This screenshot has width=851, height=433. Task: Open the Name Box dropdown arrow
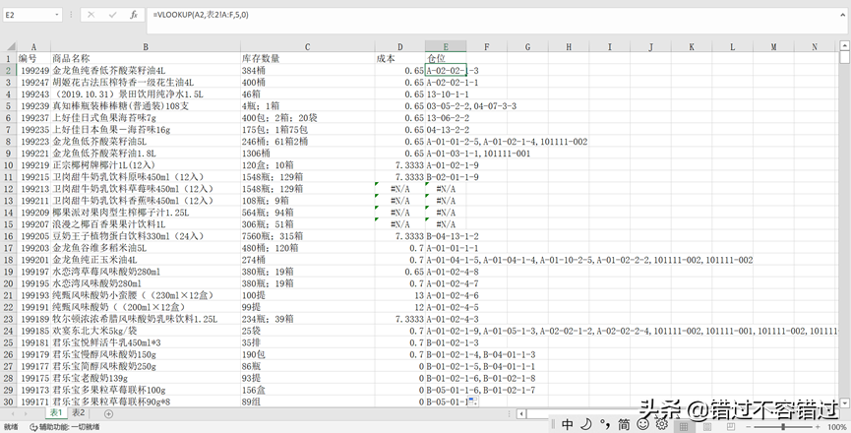click(x=57, y=15)
